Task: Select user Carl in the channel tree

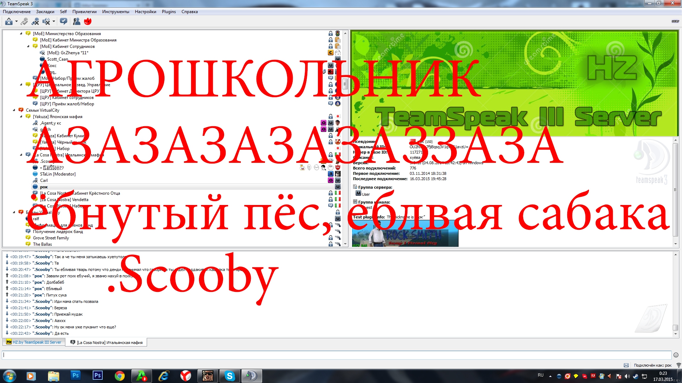Action: (44, 181)
